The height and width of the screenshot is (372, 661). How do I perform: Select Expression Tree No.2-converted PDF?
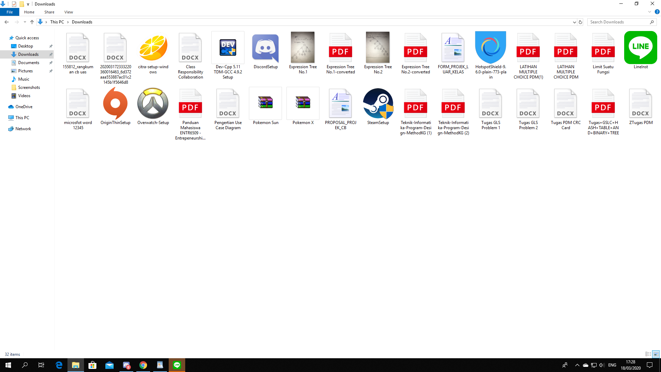click(416, 53)
